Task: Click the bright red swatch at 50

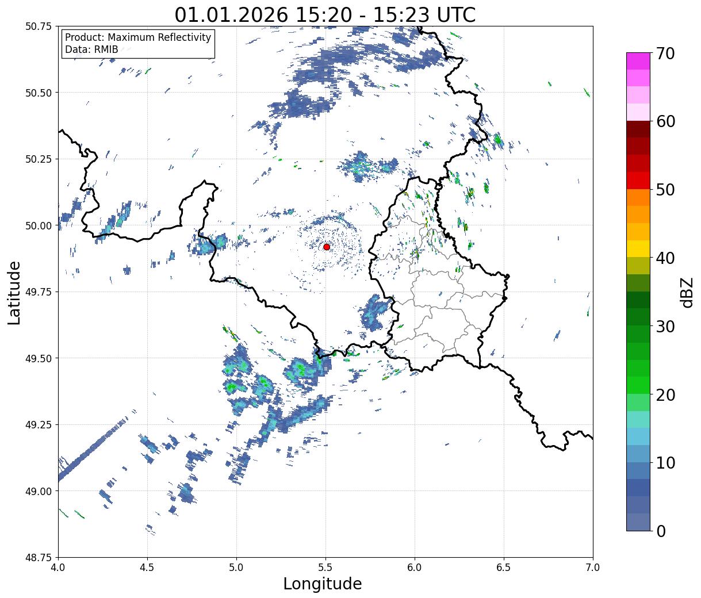Action: [638, 181]
